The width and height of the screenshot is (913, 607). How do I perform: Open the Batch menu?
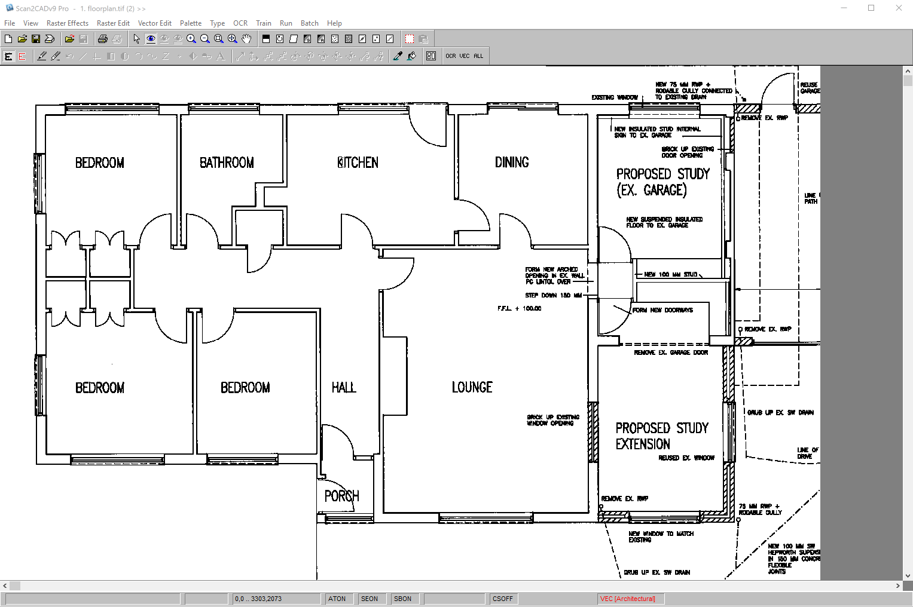click(309, 23)
